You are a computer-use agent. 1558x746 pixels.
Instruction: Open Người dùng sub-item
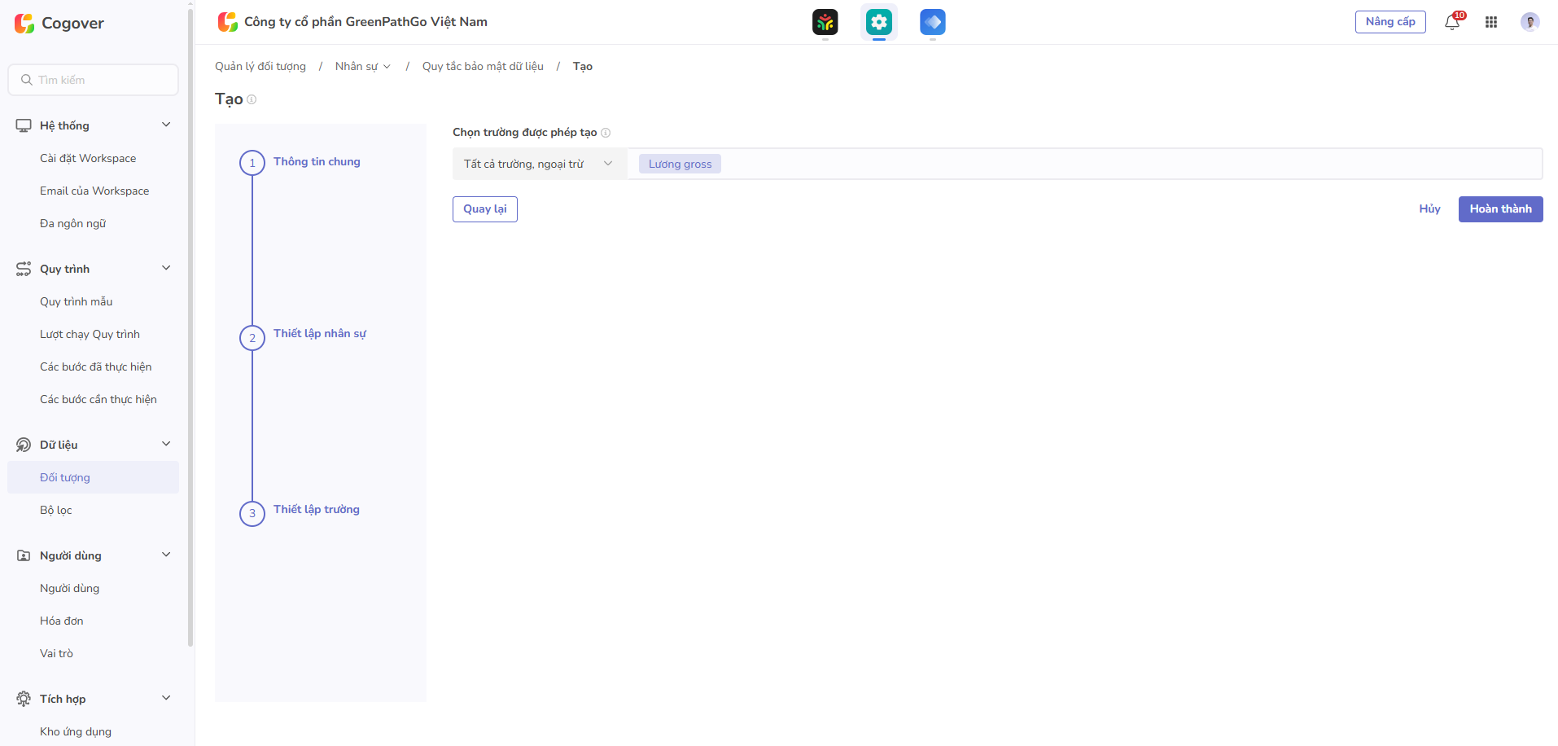click(70, 588)
